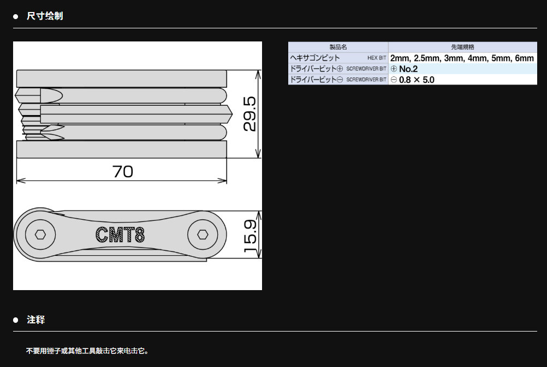This screenshot has width=547, height=367.
Task: Click the hex sizes 2mm to 6mm cell
Action: (x=462, y=58)
